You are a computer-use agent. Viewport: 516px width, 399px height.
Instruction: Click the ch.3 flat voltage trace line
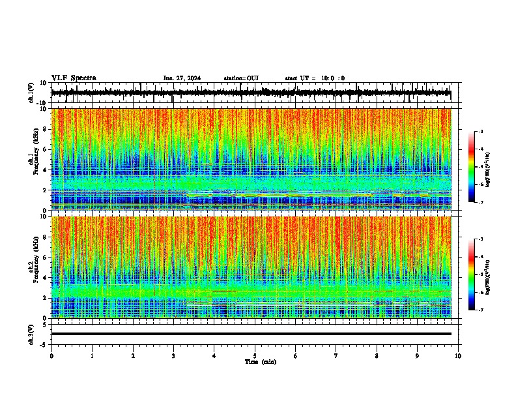tap(251, 334)
